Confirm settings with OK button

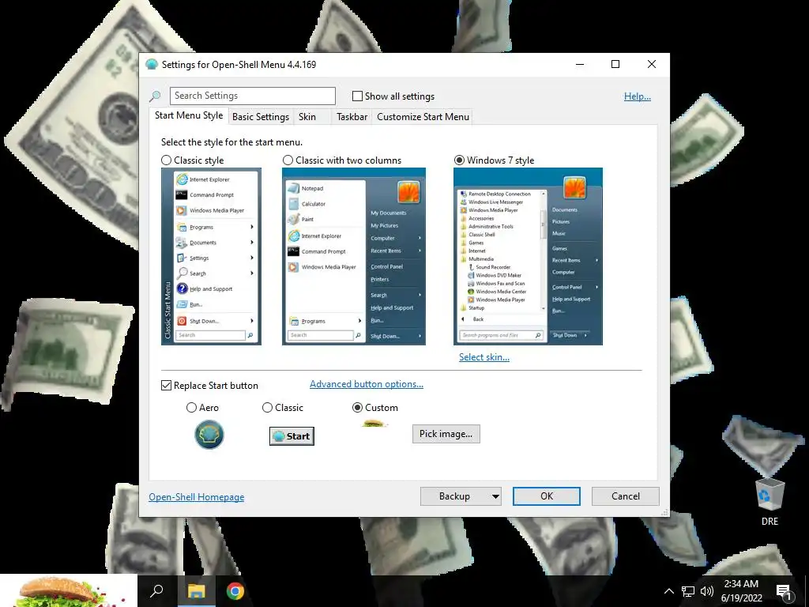(x=547, y=496)
